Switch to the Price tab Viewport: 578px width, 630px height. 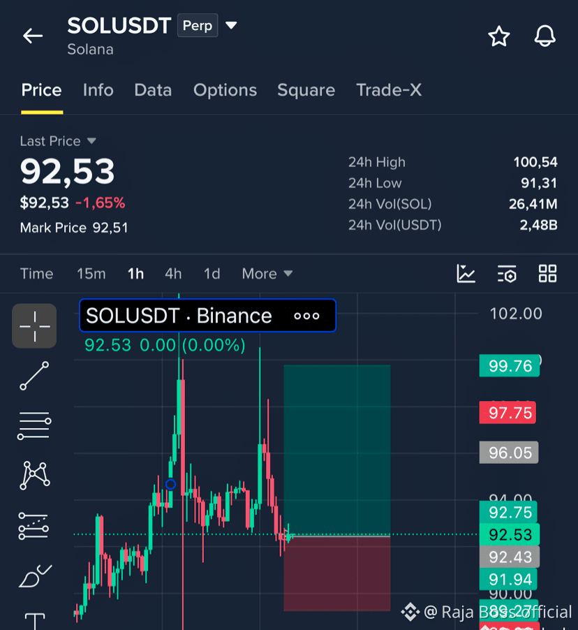[42, 90]
